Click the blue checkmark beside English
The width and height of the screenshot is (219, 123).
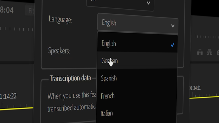[x=173, y=45]
